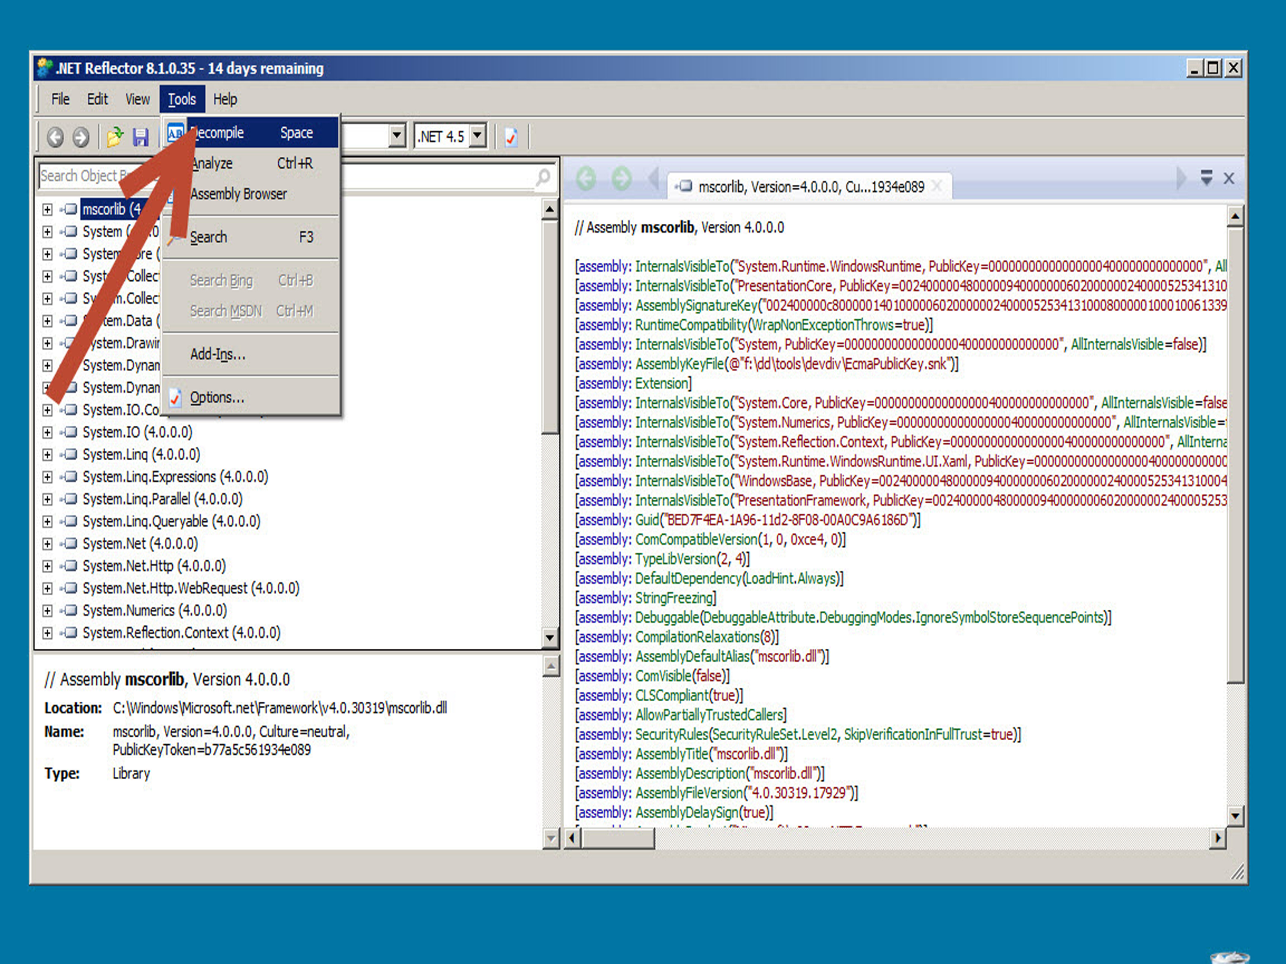Screen dimensions: 1286x964
Task: Expand the System.Reflection.Context node
Action: tap(48, 633)
